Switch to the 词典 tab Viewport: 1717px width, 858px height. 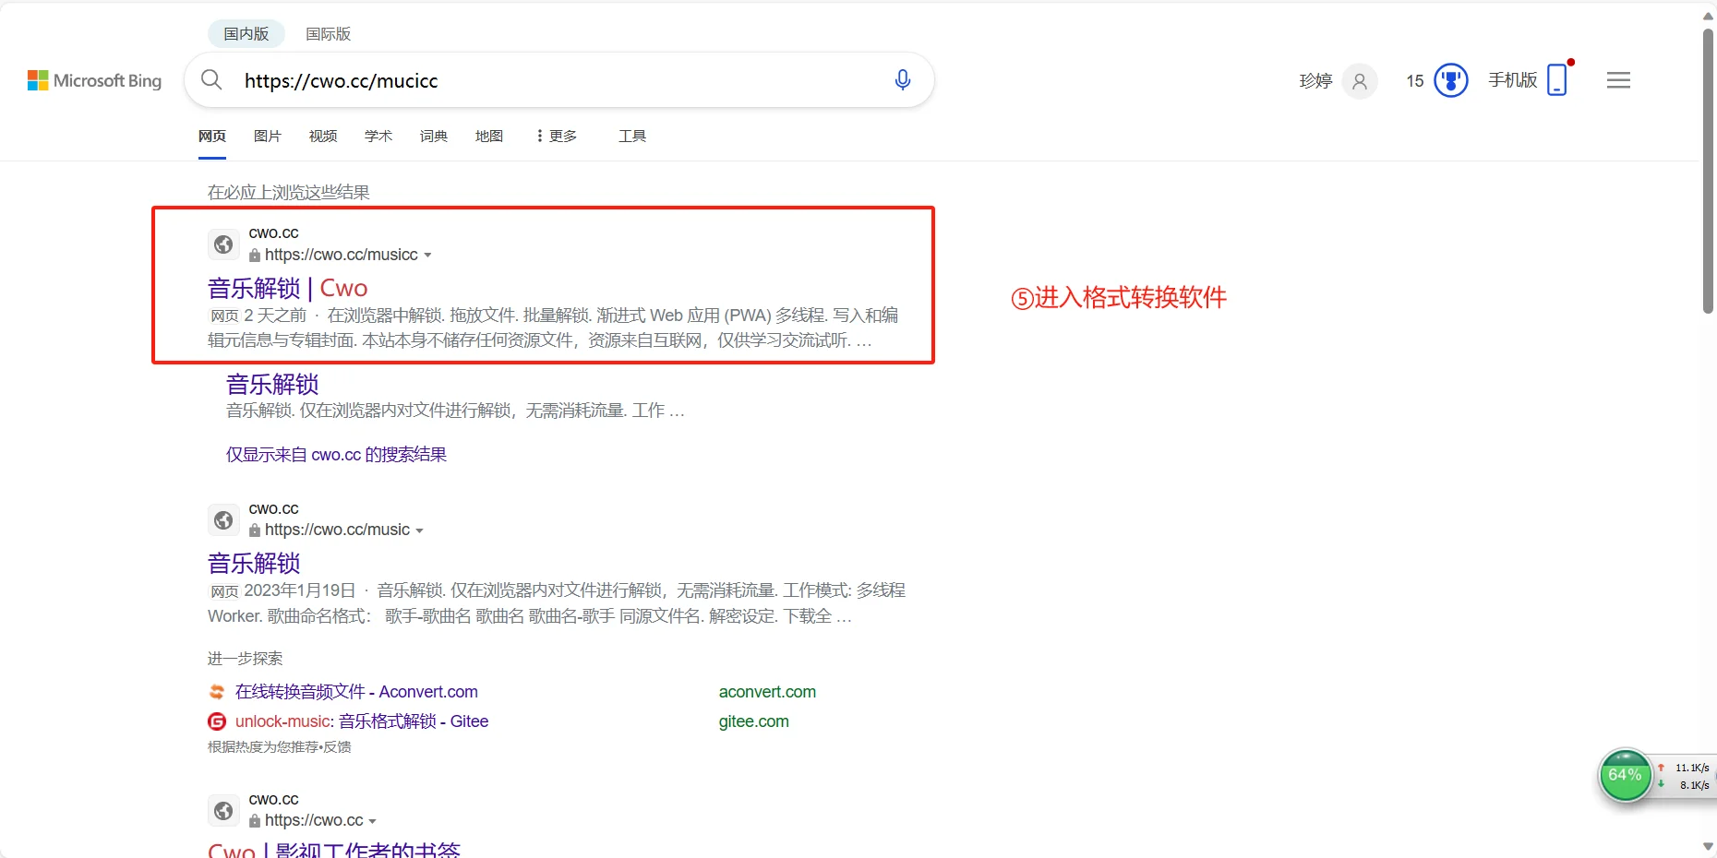click(x=434, y=137)
